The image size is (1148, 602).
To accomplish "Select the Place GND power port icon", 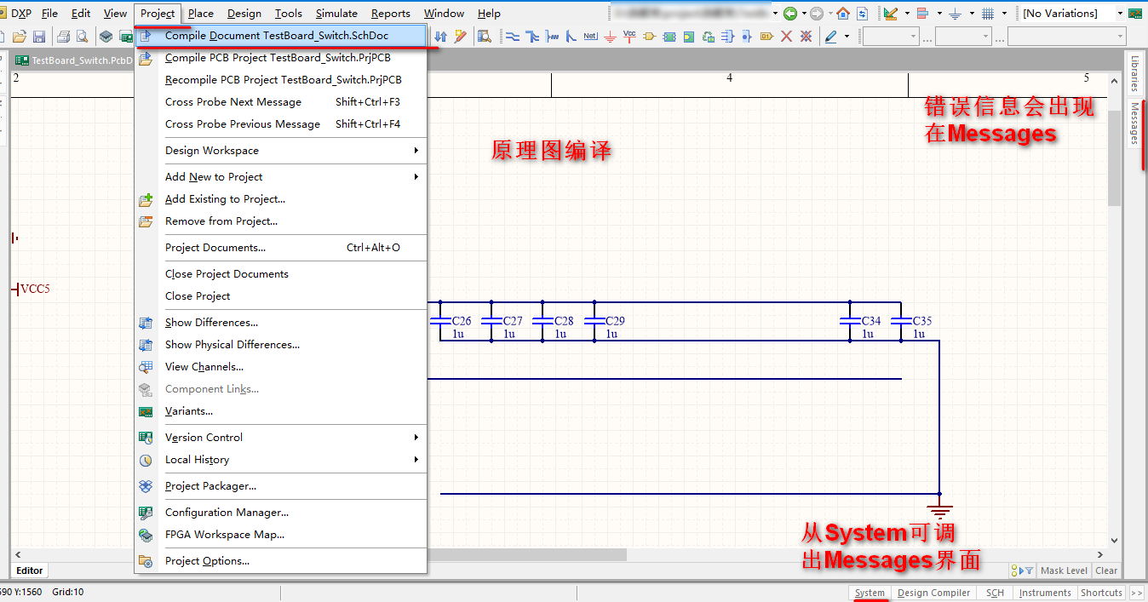I will (610, 37).
